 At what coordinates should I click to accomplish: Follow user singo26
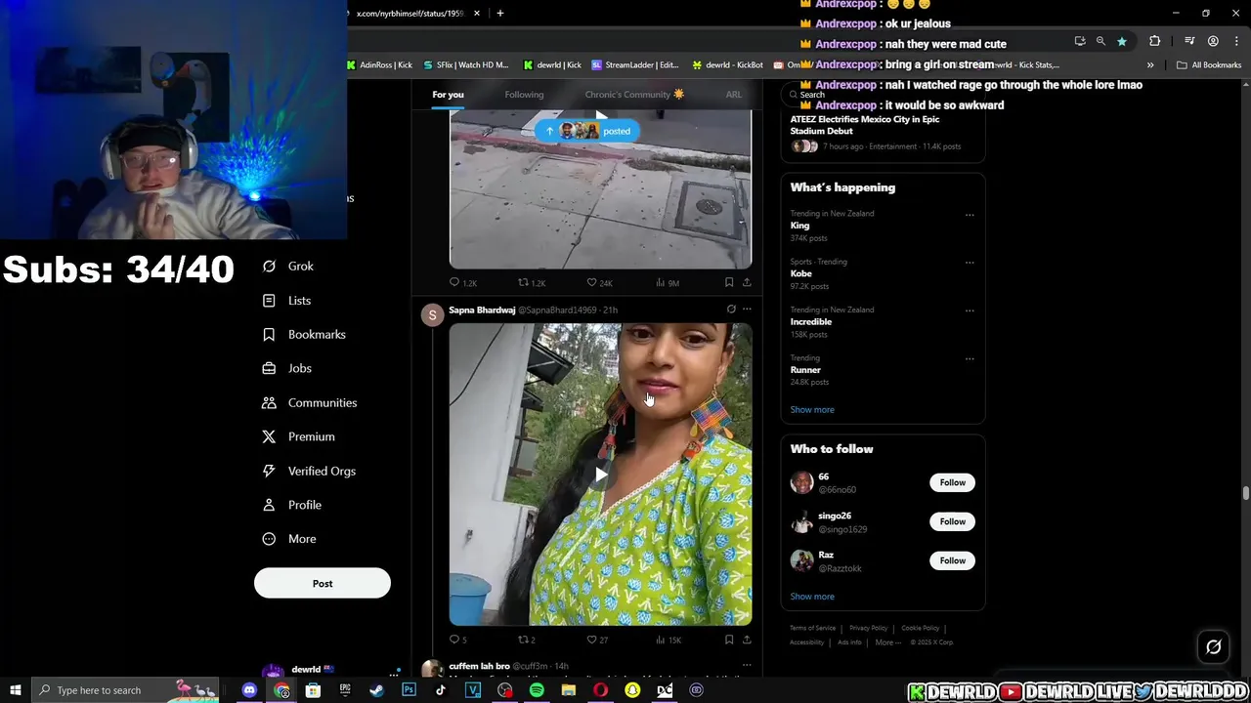coord(952,521)
